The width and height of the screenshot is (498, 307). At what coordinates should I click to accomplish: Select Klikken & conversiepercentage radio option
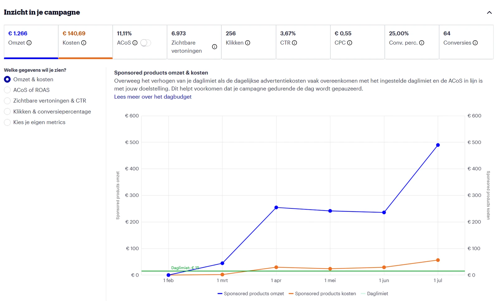(x=7, y=112)
